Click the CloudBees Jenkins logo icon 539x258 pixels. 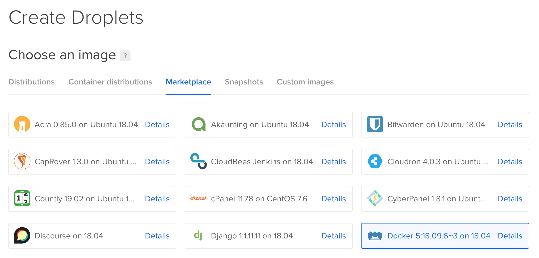[199, 161]
